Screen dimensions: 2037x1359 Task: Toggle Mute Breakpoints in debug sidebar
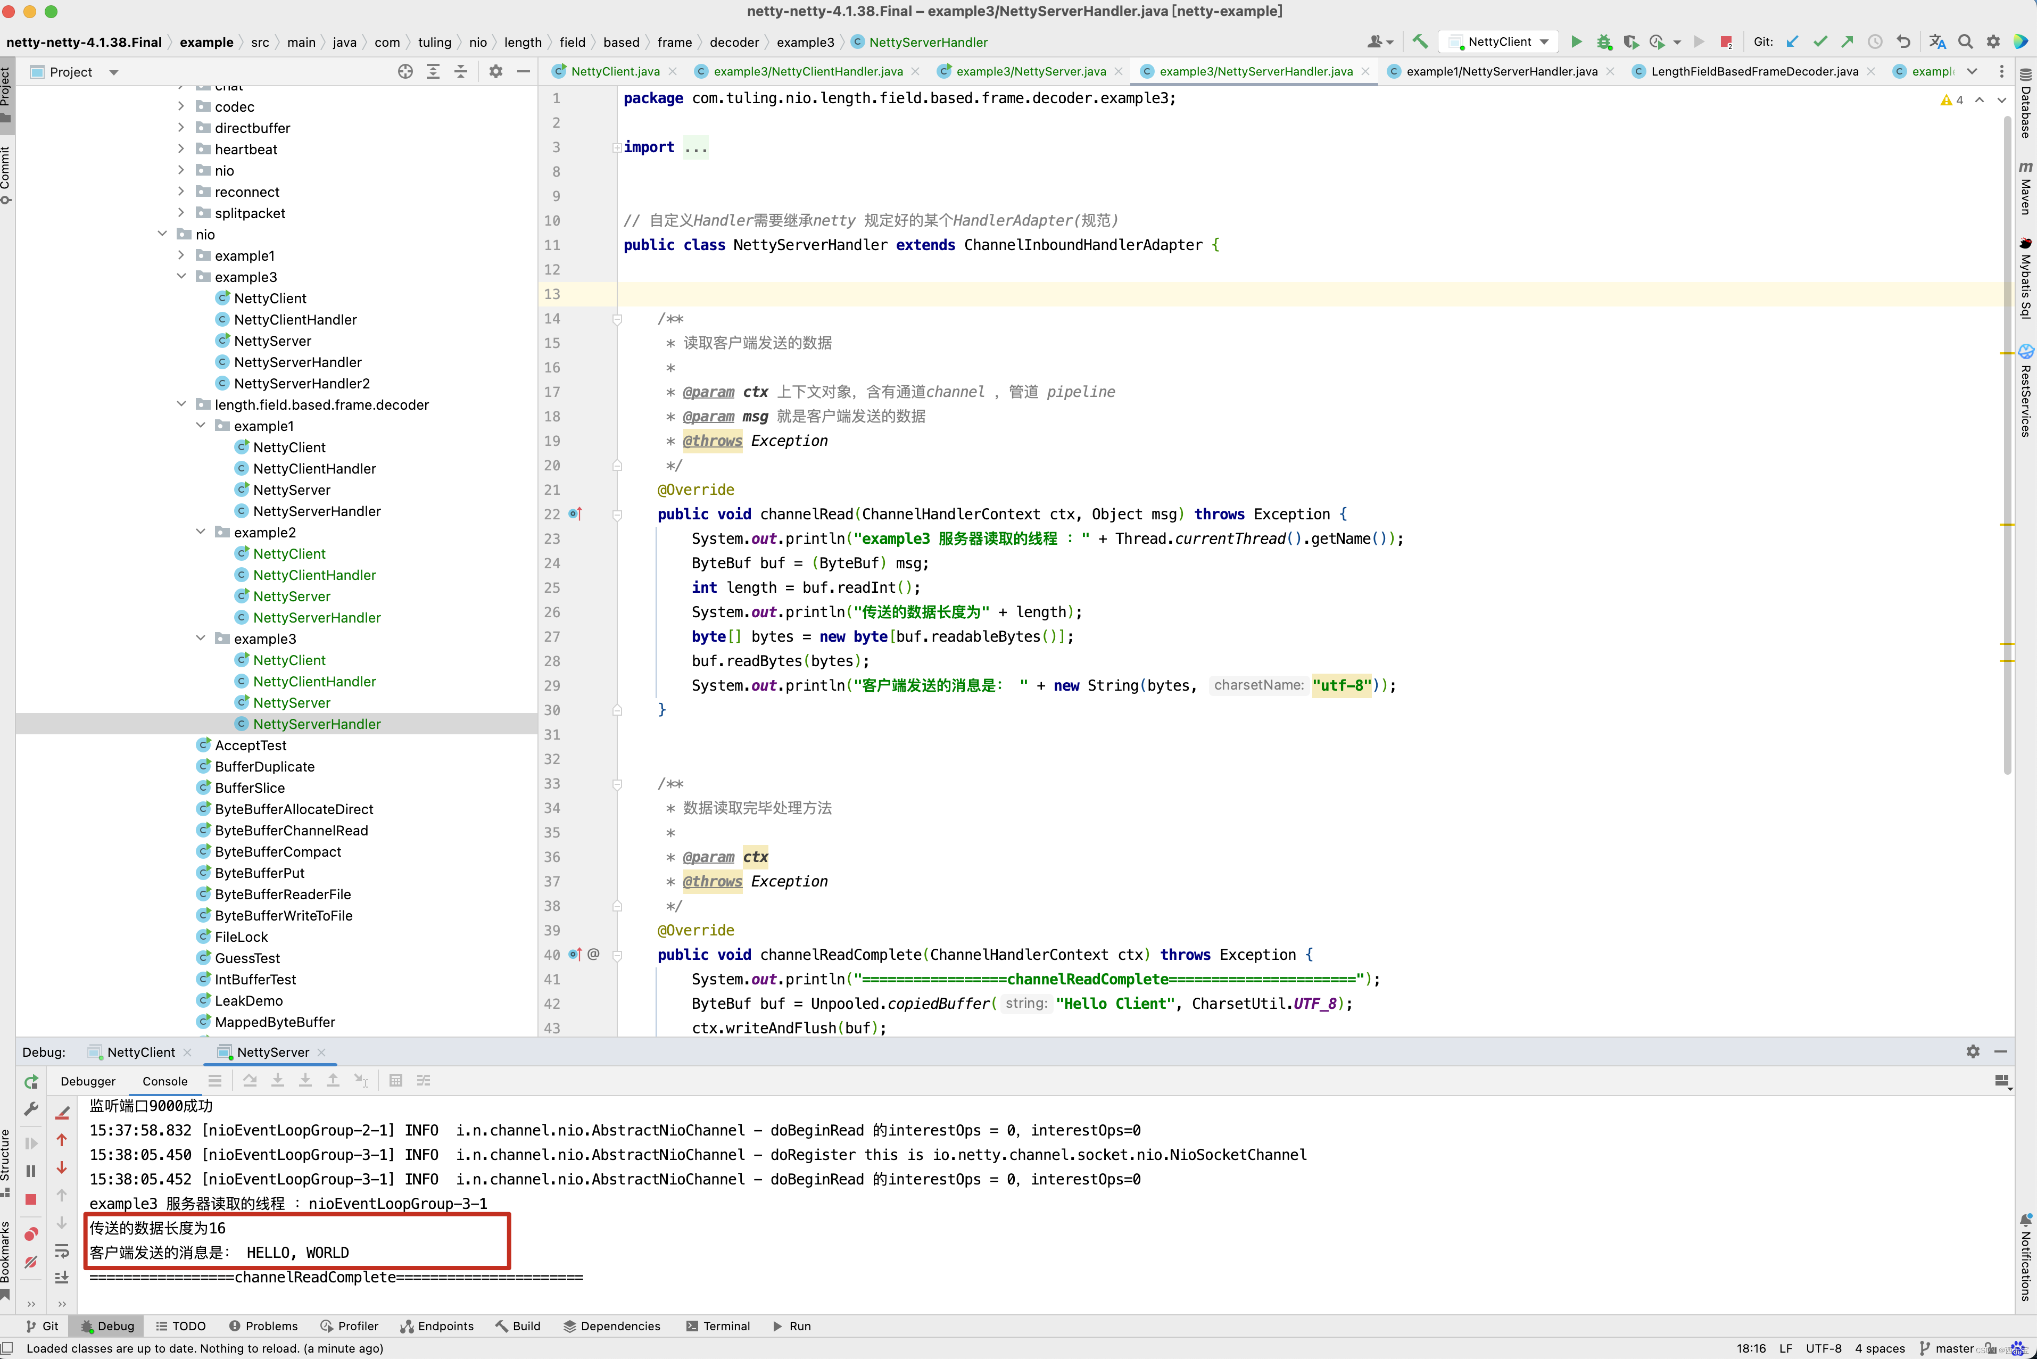point(31,1262)
